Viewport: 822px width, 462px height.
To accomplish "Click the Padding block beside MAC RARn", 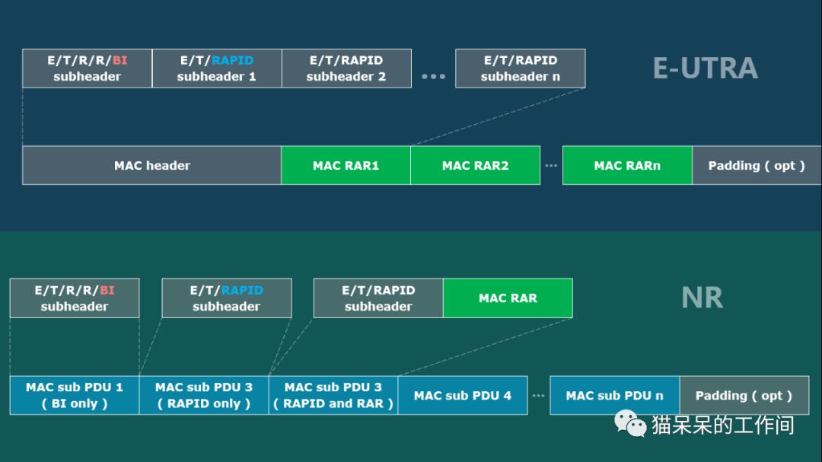I will [x=757, y=165].
